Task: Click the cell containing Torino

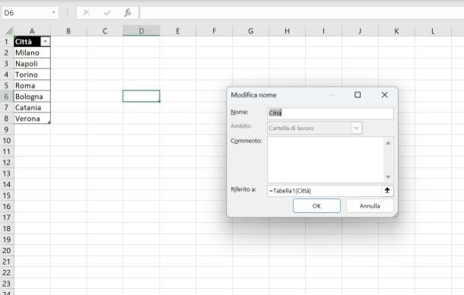Action: (x=32, y=75)
